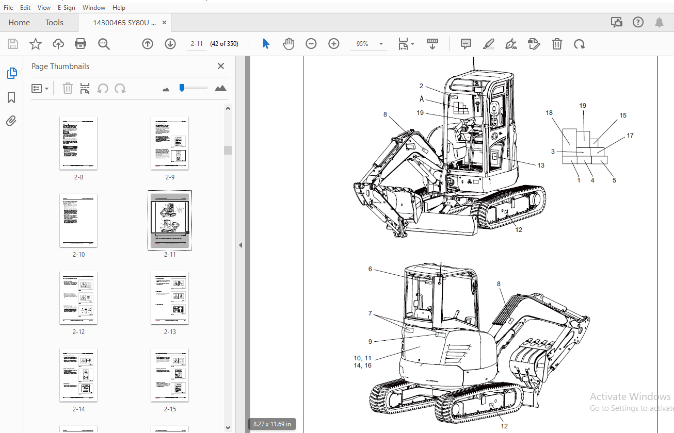
Task: Bookmark this file with the star icon
Action: pos(36,44)
